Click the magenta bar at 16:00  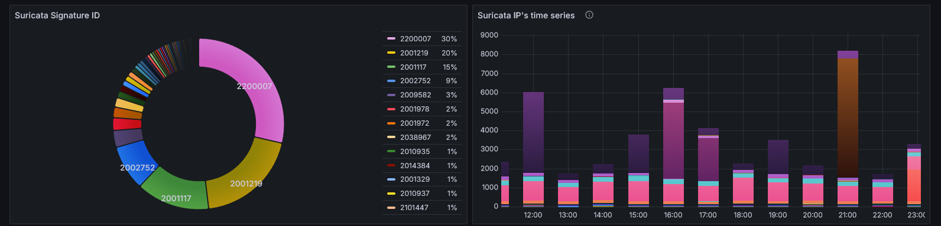pyautogui.click(x=673, y=140)
